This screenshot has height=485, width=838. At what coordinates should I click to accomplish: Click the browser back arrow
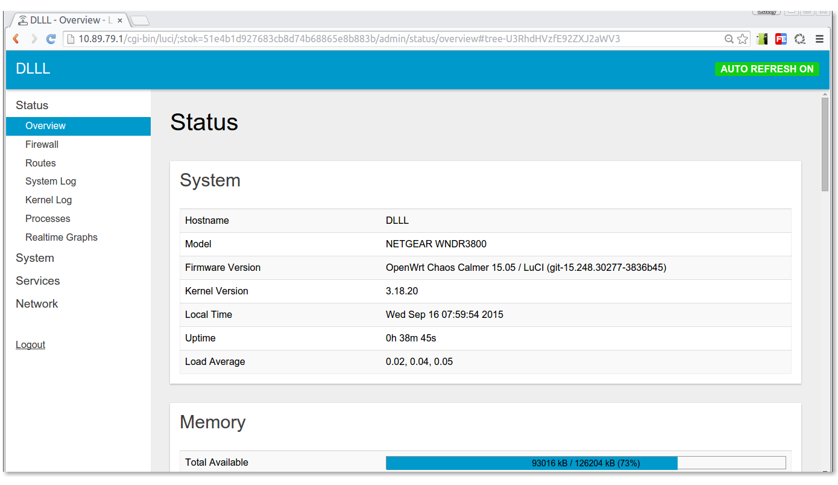[16, 39]
